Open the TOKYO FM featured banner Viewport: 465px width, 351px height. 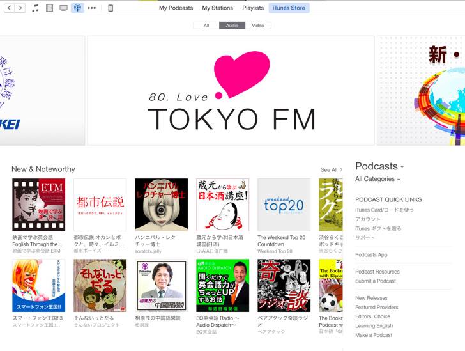click(231, 91)
